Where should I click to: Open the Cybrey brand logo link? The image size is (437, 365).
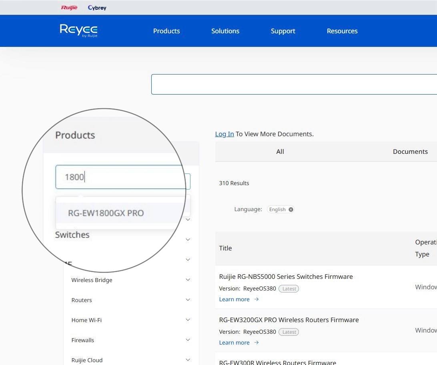point(97,8)
